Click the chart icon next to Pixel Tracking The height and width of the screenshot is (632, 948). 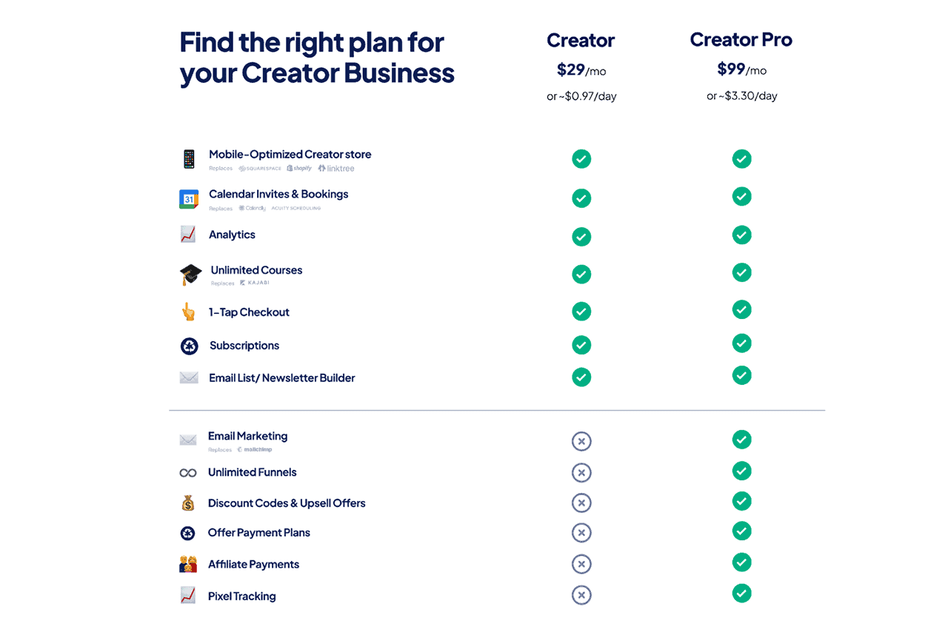point(188,595)
